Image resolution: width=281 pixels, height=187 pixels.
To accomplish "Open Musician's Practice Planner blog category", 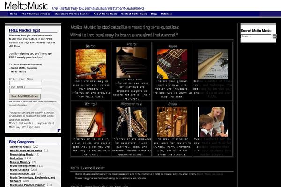I will (28, 185).
